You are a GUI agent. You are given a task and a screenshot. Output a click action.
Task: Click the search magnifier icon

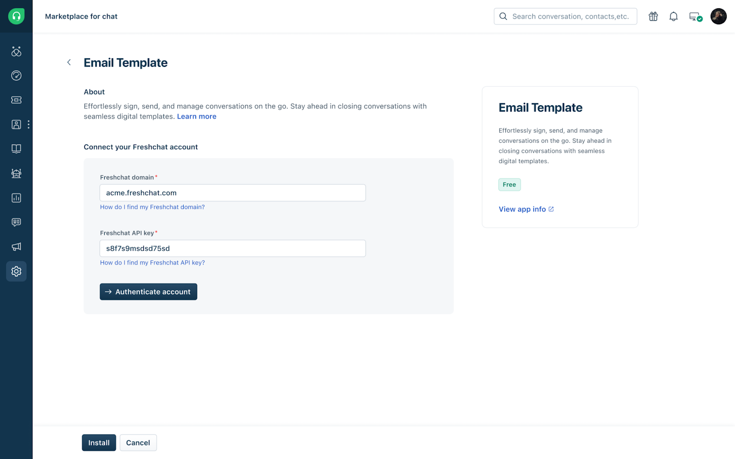(503, 17)
